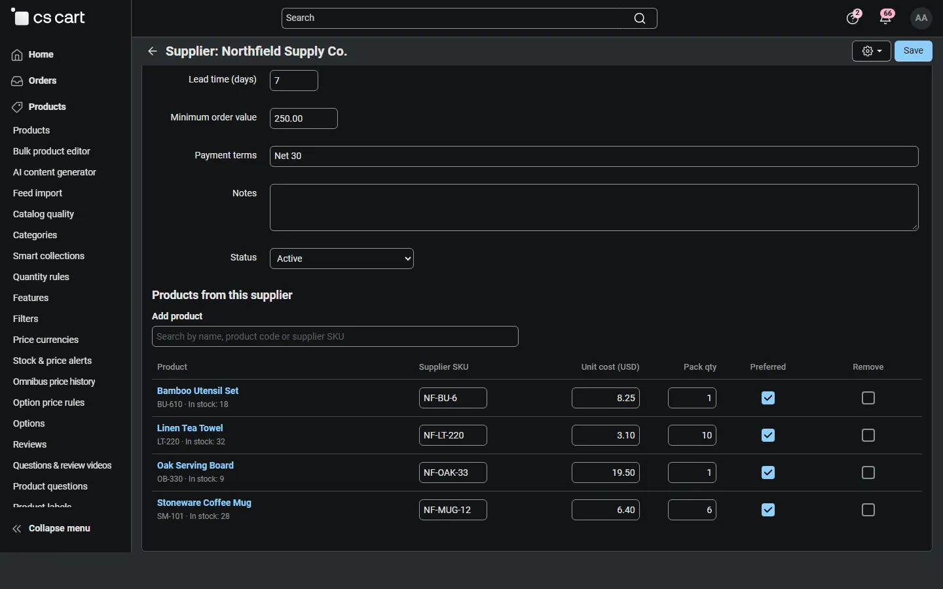
Task: Click the Products tag icon
Action: 18,107
